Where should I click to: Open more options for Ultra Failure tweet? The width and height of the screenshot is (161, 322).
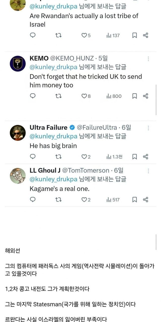(x=148, y=128)
